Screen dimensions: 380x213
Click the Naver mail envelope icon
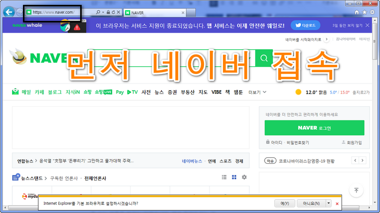(15, 92)
